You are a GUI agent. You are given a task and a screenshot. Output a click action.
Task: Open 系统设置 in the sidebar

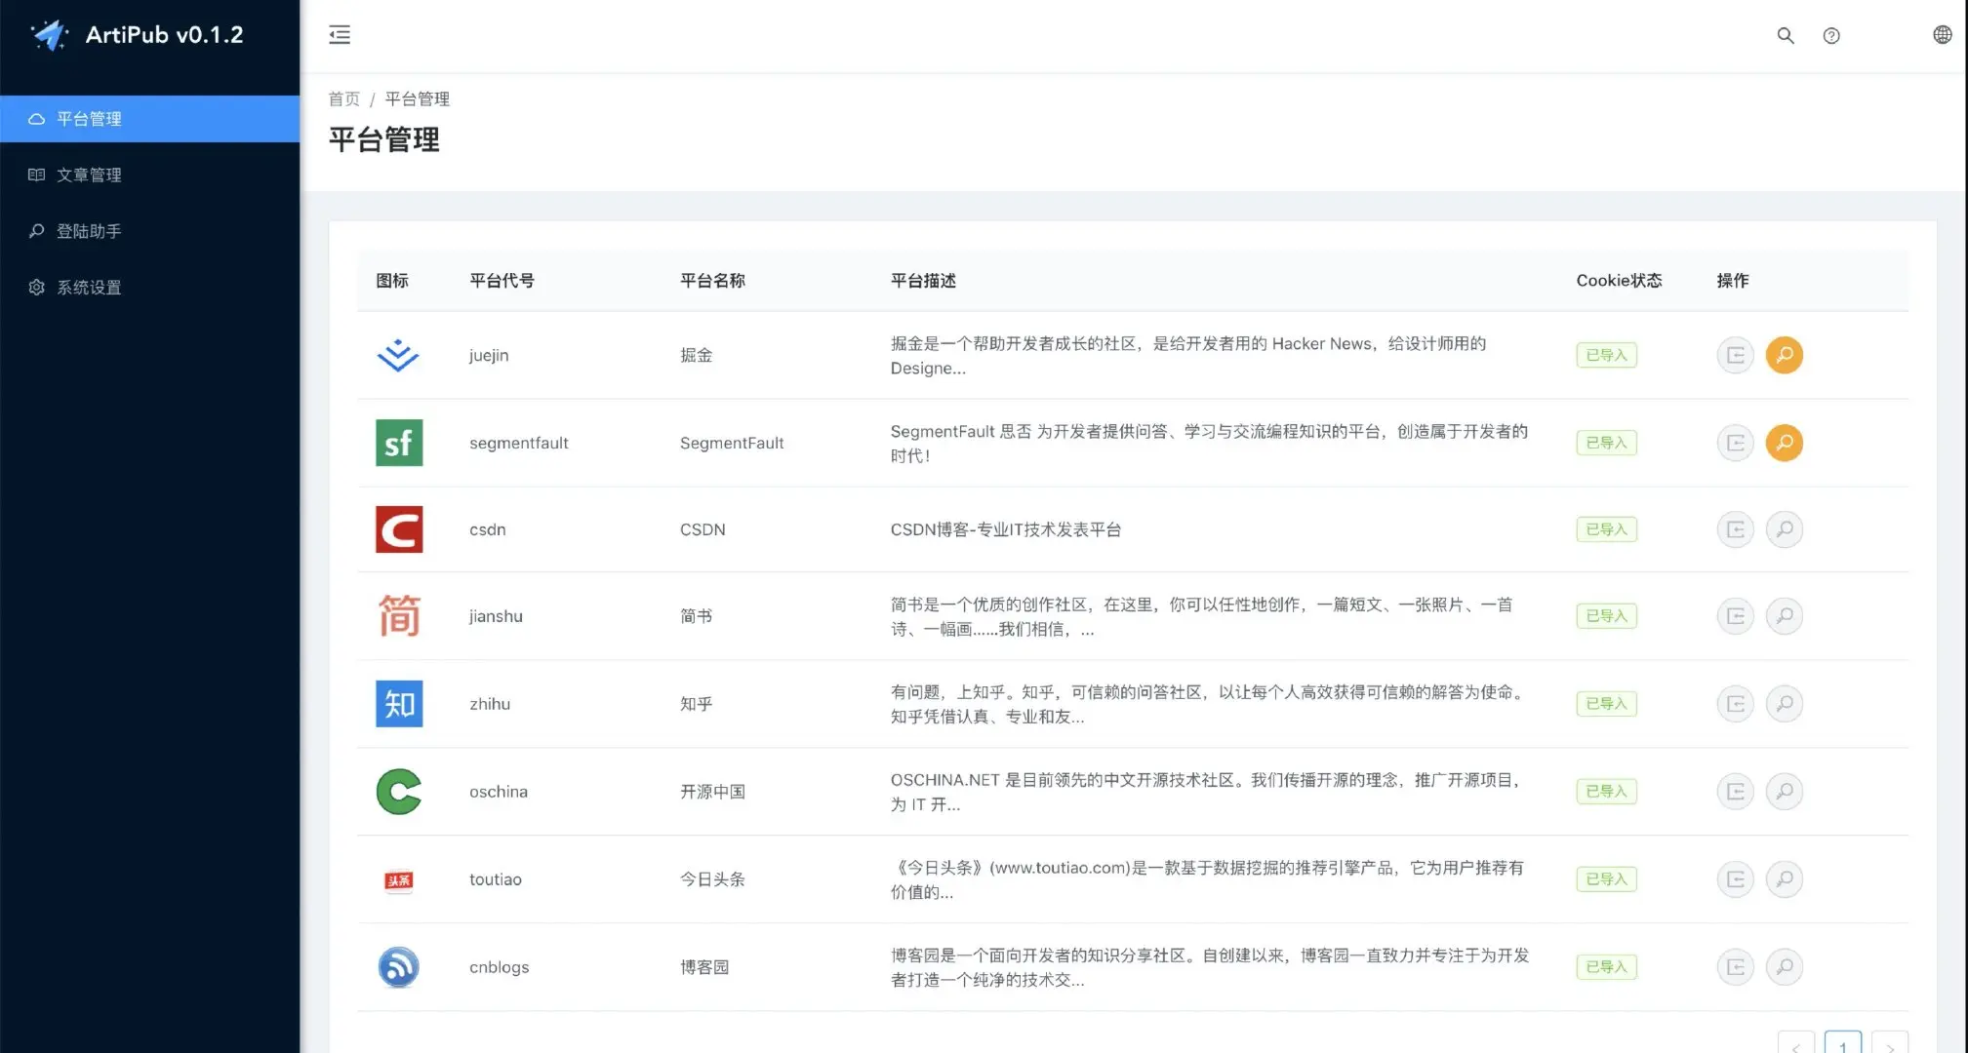(x=89, y=288)
